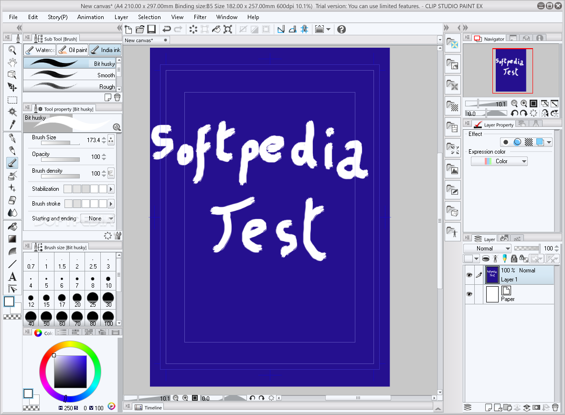The image size is (565, 415).
Task: Select the Fill bucket tool
Action: pos(12,227)
